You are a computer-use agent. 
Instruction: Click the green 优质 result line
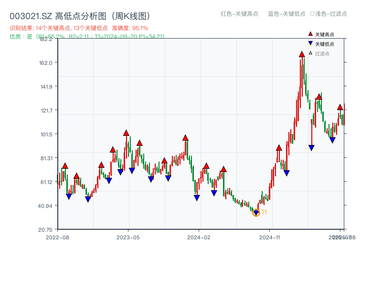click(x=87, y=37)
